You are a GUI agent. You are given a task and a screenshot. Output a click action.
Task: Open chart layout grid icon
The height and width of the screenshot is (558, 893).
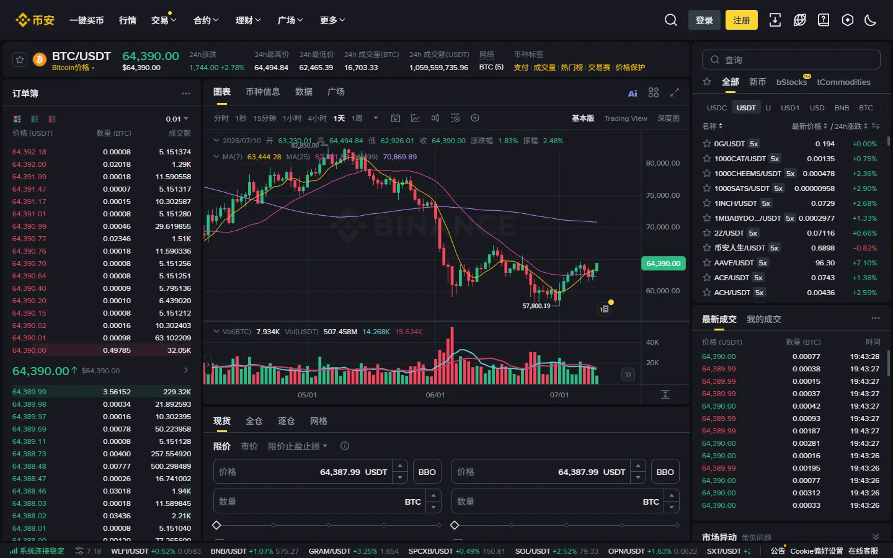[x=654, y=92]
